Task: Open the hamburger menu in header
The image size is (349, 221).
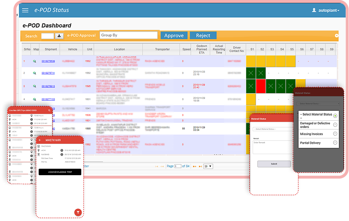Action: point(25,10)
